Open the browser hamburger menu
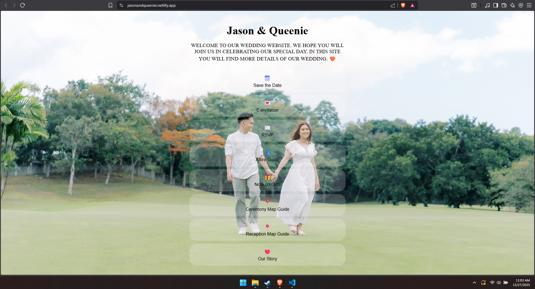The height and width of the screenshot is (289, 535). pyautogui.click(x=529, y=5)
